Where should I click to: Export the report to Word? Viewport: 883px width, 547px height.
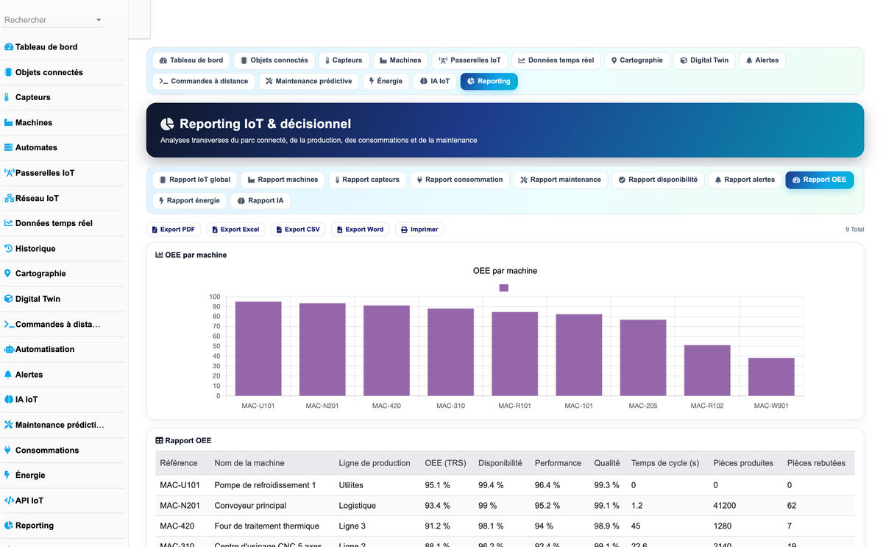pos(360,230)
